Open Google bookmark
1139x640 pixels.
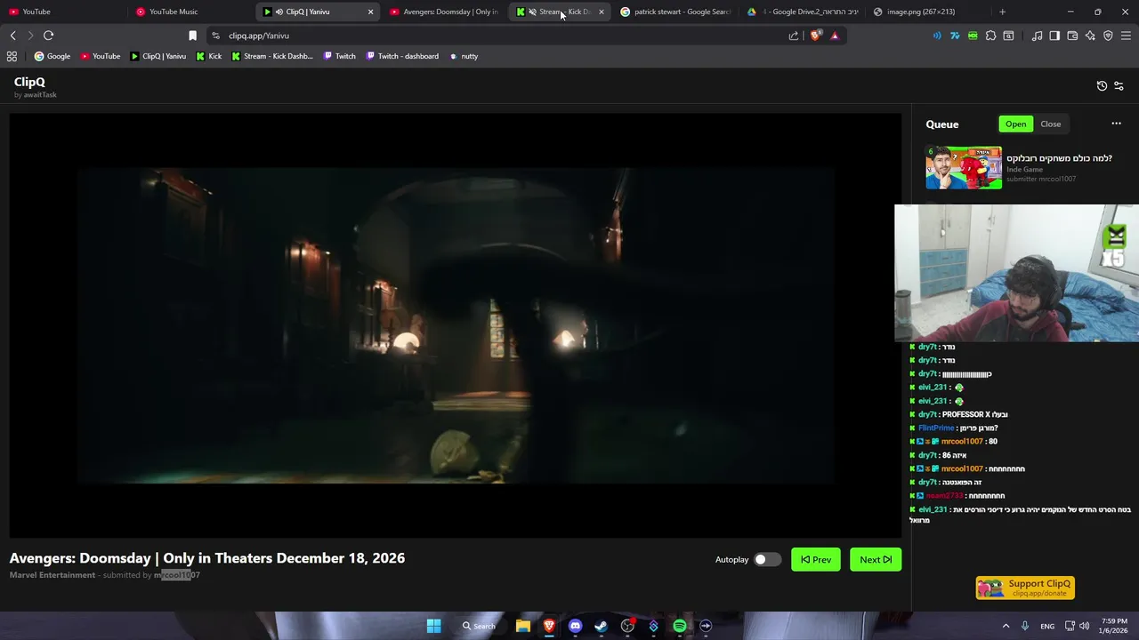pyautogui.click(x=53, y=56)
